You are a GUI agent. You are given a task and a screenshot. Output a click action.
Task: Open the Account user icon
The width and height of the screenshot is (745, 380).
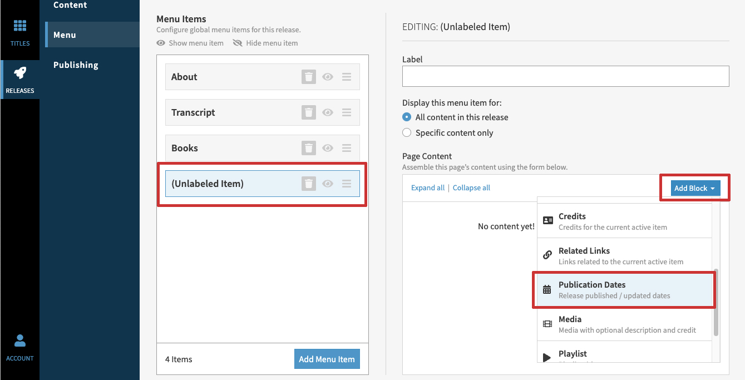click(20, 340)
